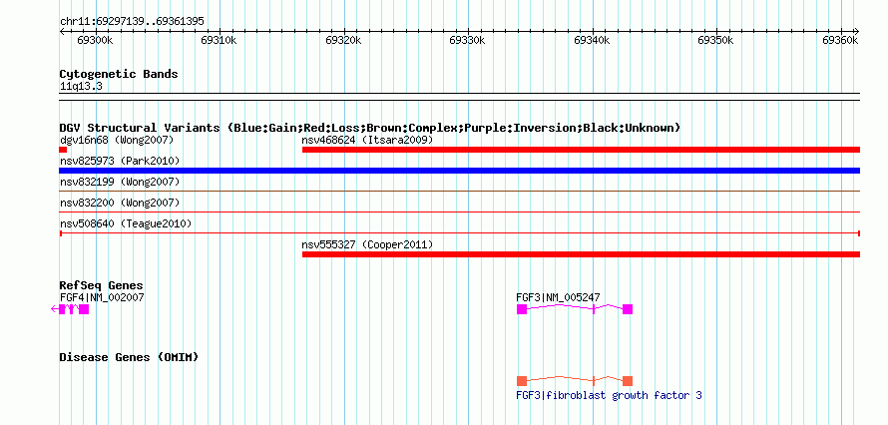This screenshot has height=425, width=888.
Task: Click the chr11:69297139..69361395 coordinate label
Action: click(132, 22)
